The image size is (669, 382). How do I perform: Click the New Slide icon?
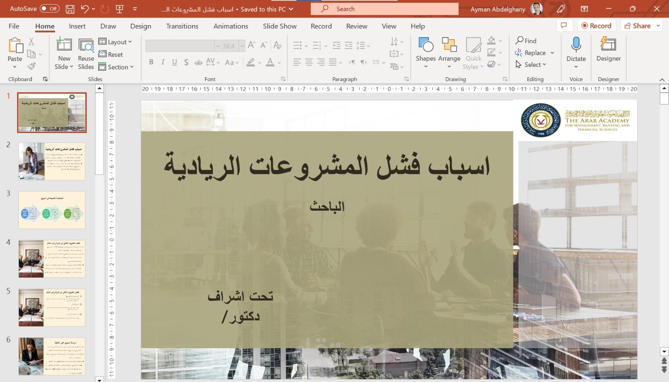64,44
